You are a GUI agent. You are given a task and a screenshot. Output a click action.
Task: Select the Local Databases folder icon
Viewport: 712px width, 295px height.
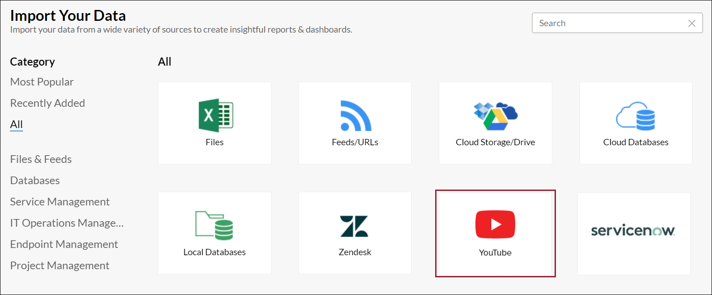pos(214,225)
